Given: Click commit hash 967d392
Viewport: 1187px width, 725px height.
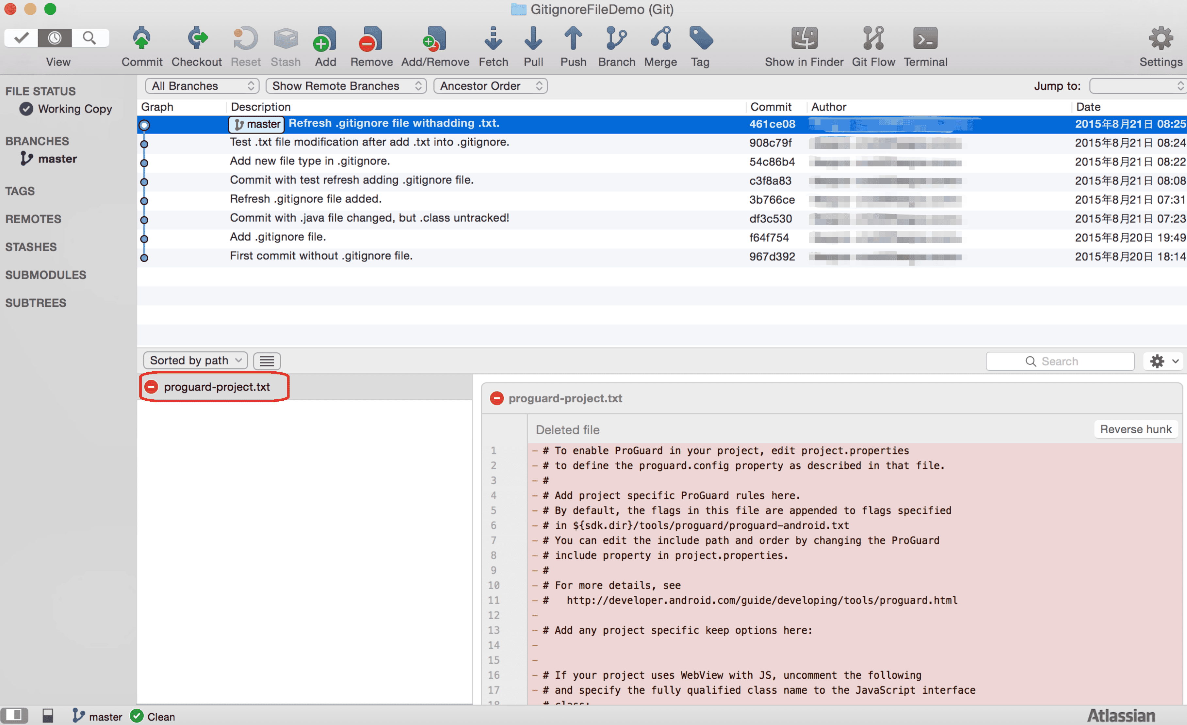Looking at the screenshot, I should (x=772, y=257).
